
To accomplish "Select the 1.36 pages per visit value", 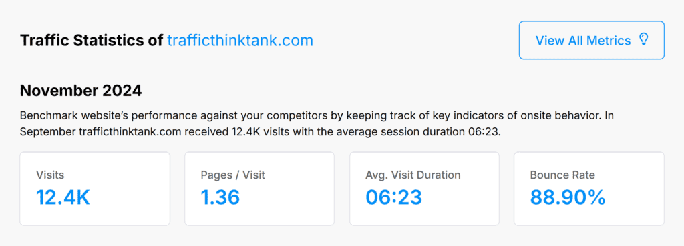I will point(220,197).
